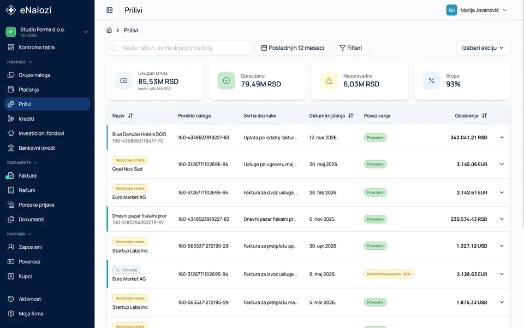View Aktivnost log
The width and height of the screenshot is (524, 328).
(x=47, y=299)
